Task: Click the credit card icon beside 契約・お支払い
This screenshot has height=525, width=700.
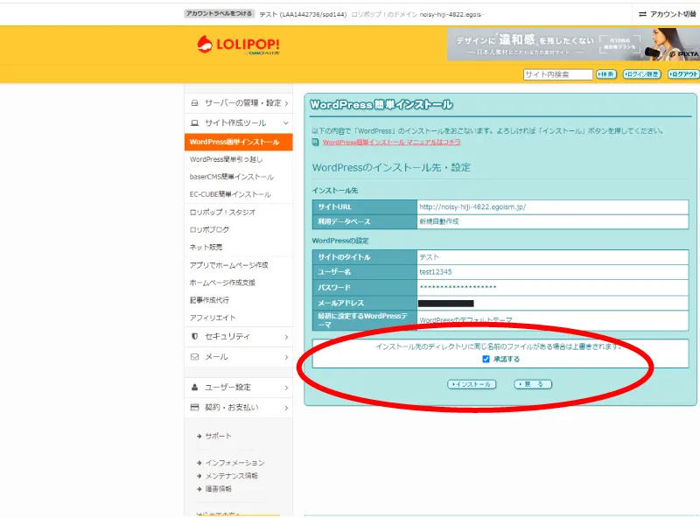Action: [194, 407]
